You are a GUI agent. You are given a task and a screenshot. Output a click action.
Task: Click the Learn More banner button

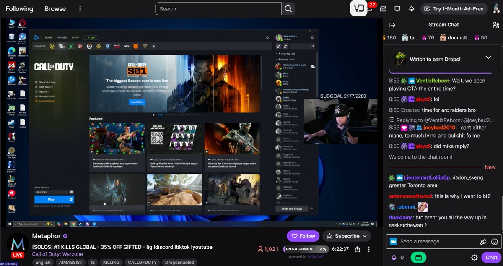pyautogui.click(x=137, y=102)
